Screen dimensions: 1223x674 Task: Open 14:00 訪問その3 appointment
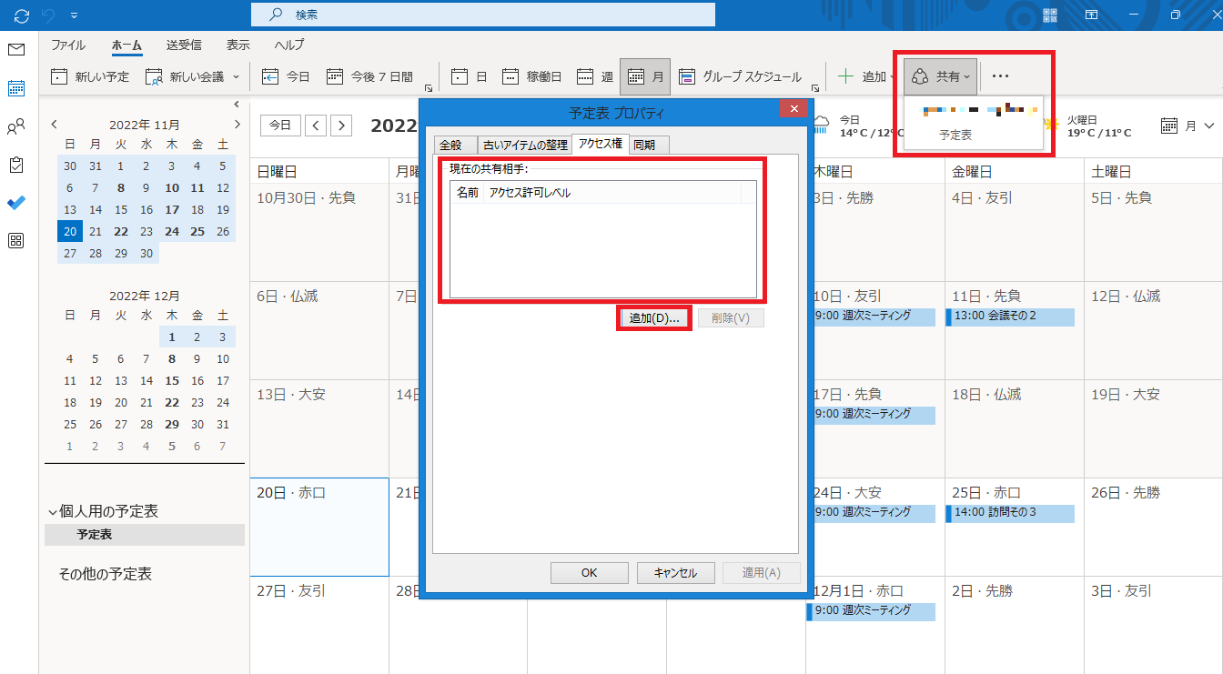[1009, 513]
